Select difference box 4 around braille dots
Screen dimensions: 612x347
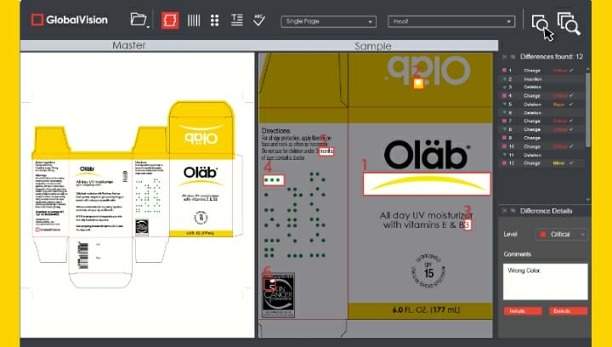[274, 180]
